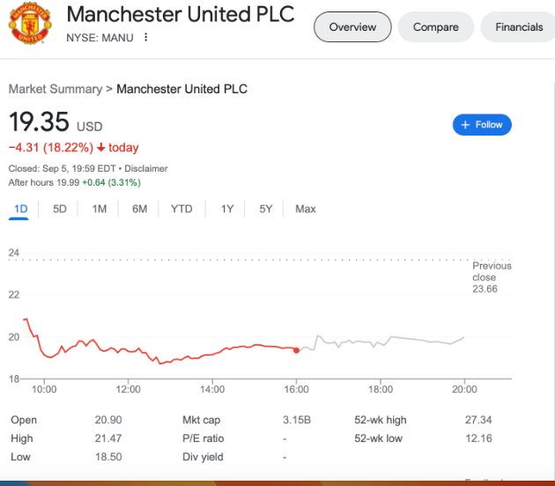555x486 pixels.
Task: Show the 1Y chart range
Action: pyautogui.click(x=227, y=209)
